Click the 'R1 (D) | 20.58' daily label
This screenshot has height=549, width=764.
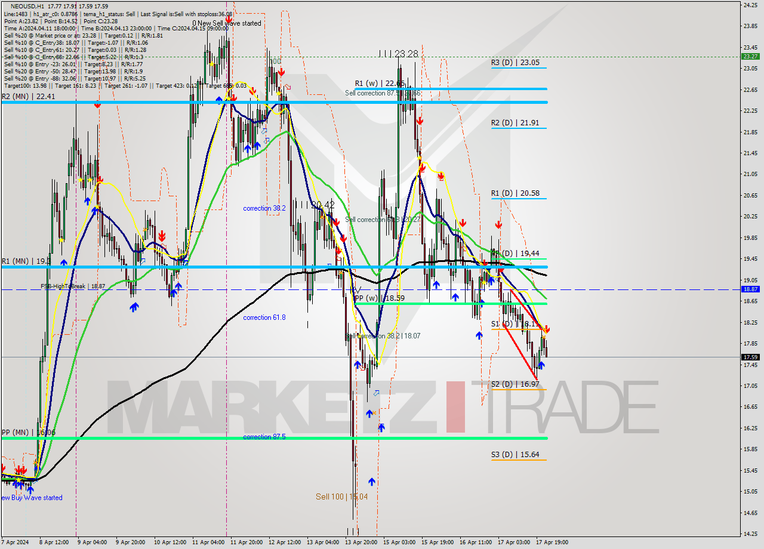click(515, 193)
